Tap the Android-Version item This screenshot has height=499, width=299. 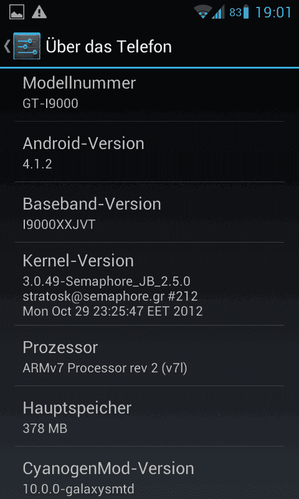click(x=149, y=152)
